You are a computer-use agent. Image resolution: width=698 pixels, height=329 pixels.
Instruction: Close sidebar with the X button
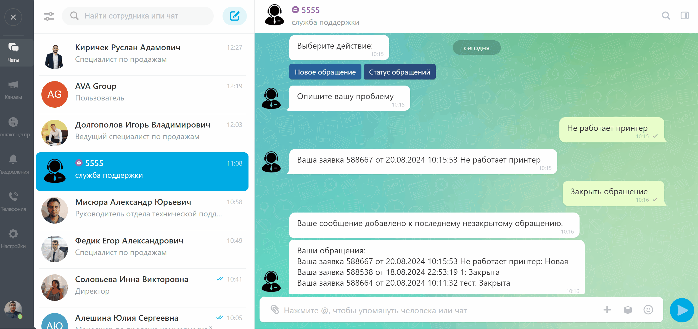pyautogui.click(x=13, y=17)
